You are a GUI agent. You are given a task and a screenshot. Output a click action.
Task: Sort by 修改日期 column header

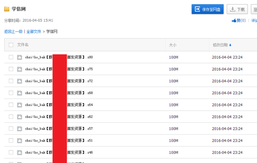[220, 45]
